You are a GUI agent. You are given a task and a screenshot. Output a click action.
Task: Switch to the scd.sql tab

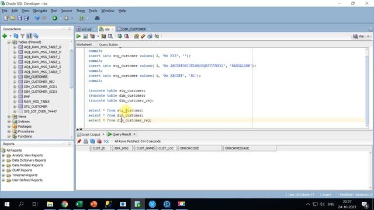86,29
